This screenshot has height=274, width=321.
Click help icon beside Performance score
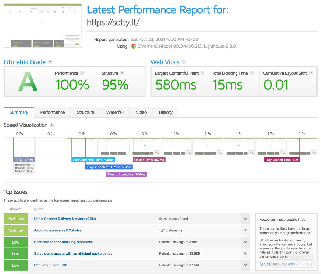[82, 73]
